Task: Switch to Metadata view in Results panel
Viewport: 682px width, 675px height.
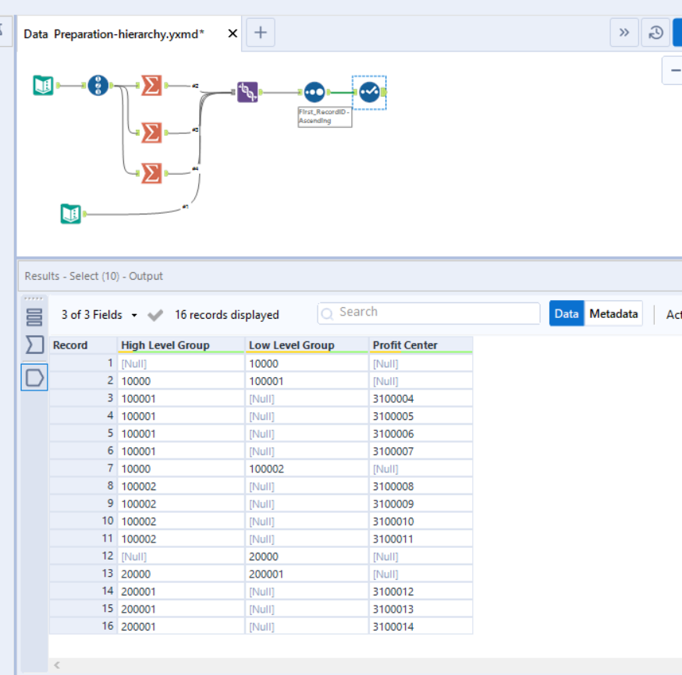Action: (613, 313)
